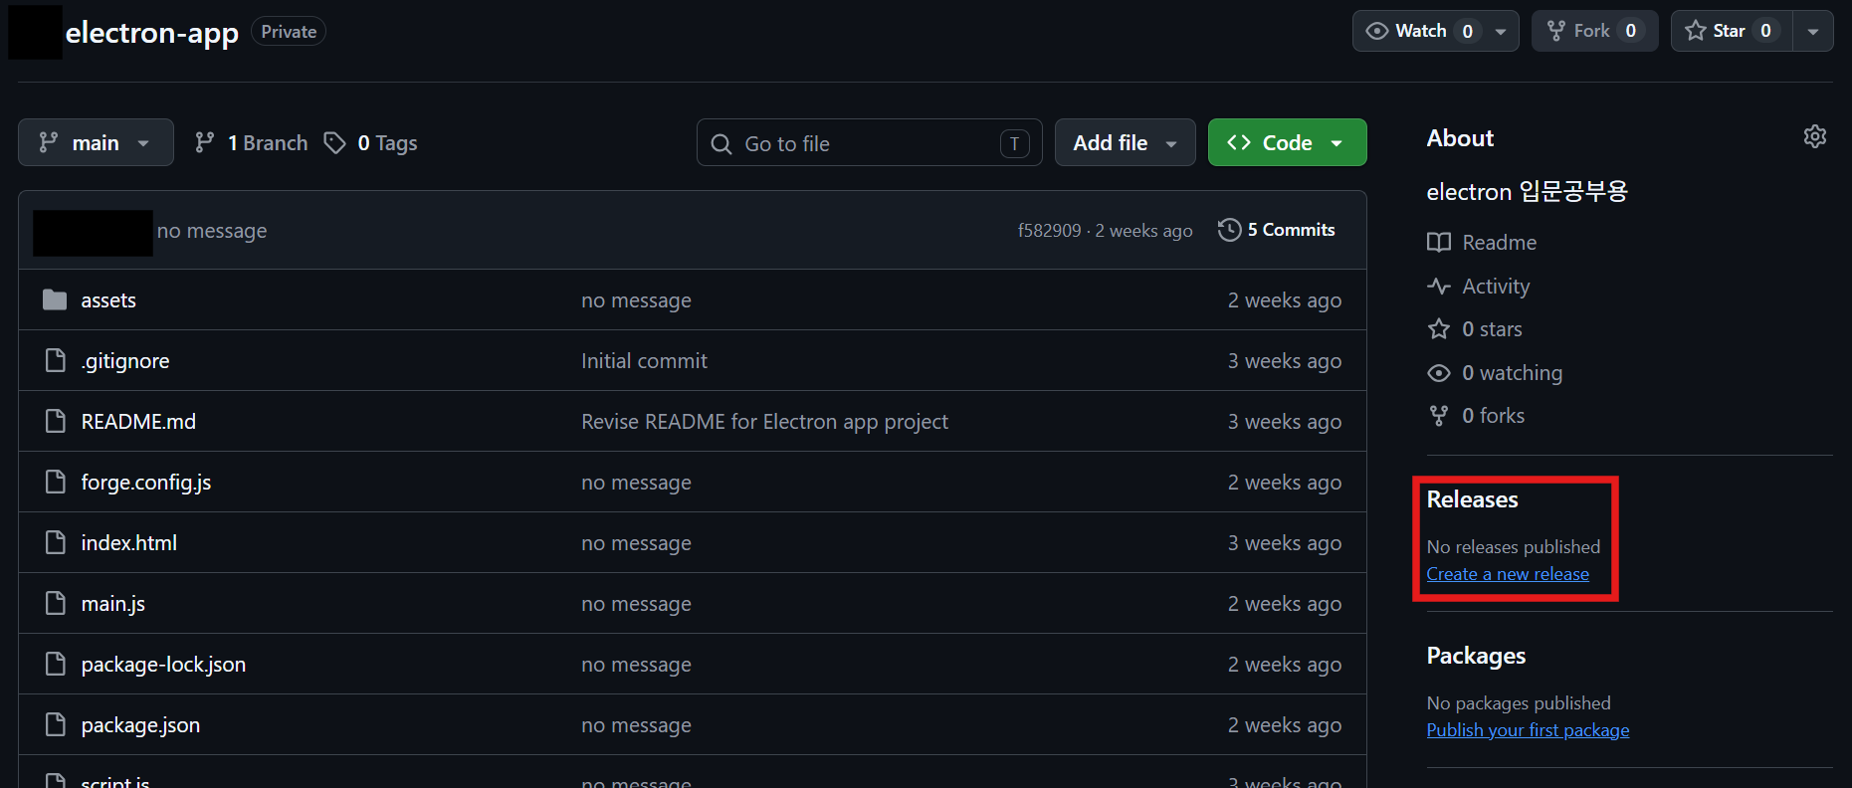Open the README.md file name
The height and width of the screenshot is (788, 1852).
138,422
